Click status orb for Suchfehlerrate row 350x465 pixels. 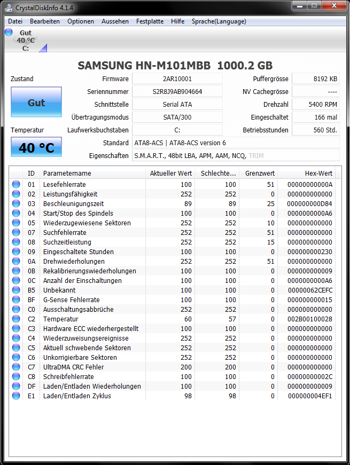pos(16,232)
